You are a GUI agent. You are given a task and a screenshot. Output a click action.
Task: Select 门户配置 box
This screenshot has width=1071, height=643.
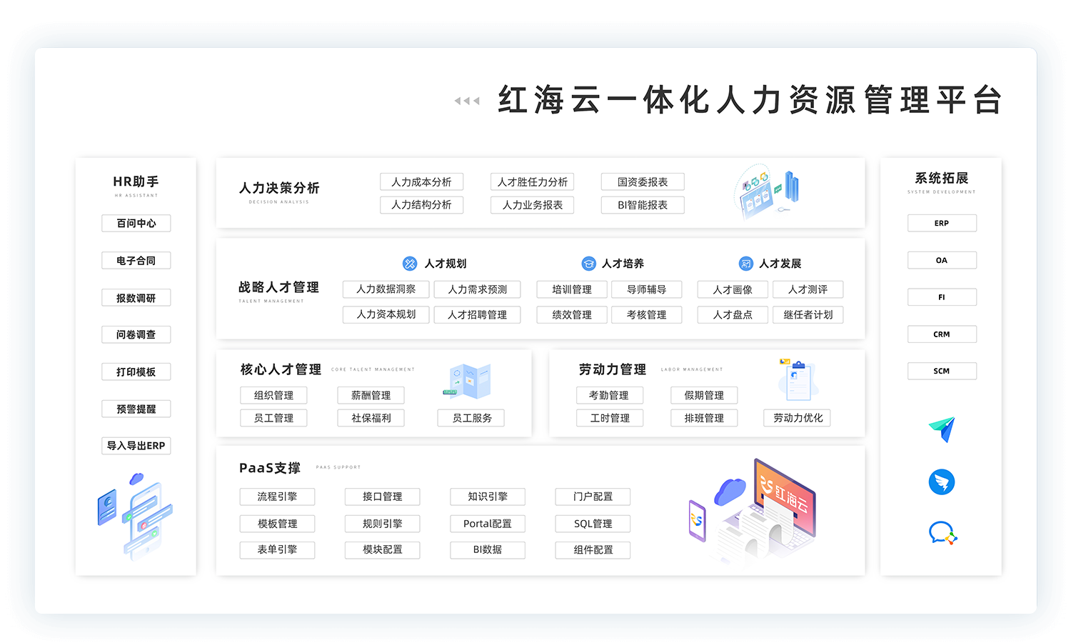coord(593,497)
